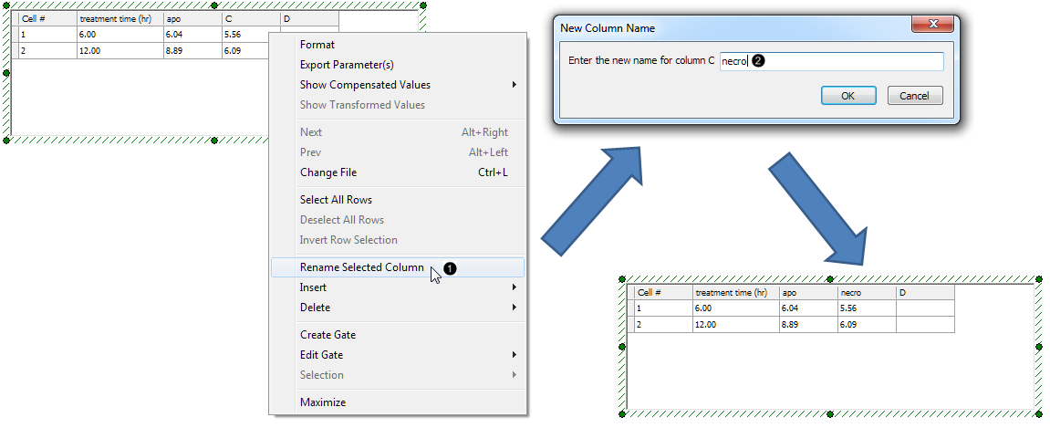The image size is (1050, 428).
Task: Click bottom-left resize handle of upper table
Action: tap(6, 141)
